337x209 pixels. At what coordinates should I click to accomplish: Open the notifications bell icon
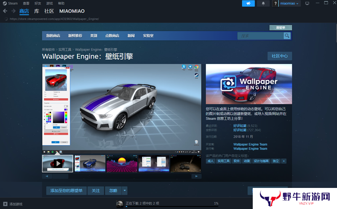pos(263,3)
